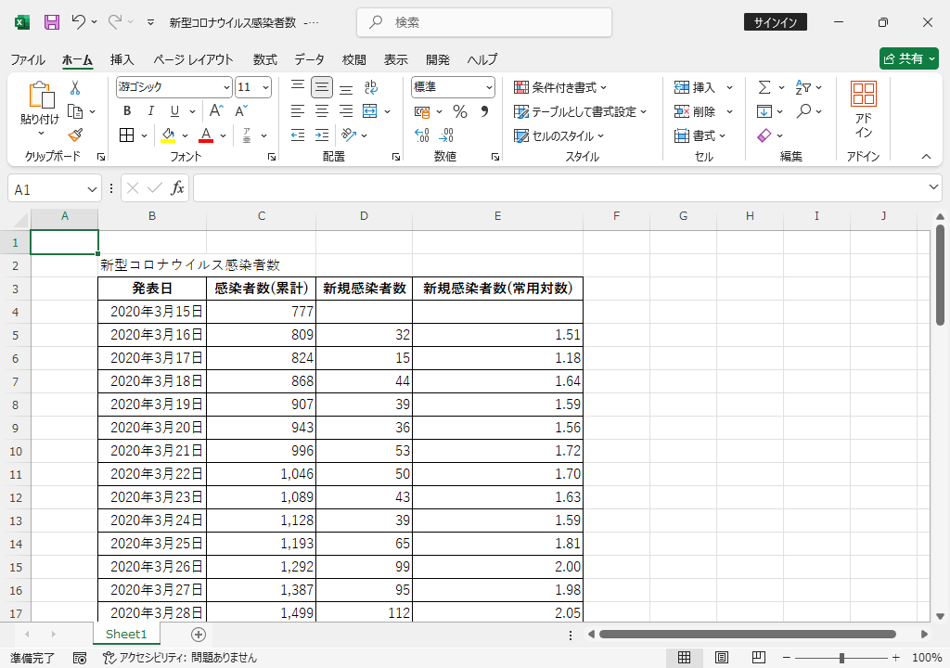Viewport: 950px width, 668px height.
Task: Click the AutoSum sigma icon
Action: coord(764,88)
